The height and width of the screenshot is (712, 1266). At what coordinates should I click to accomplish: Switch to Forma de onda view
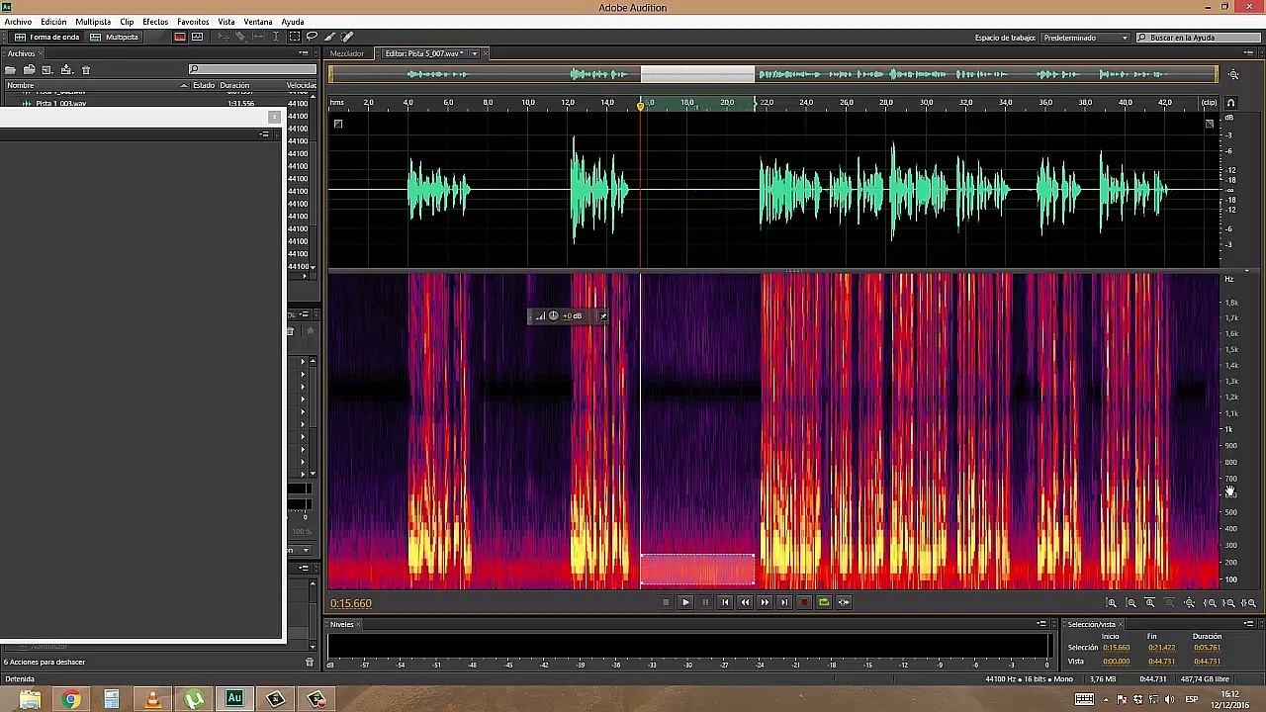(x=46, y=38)
